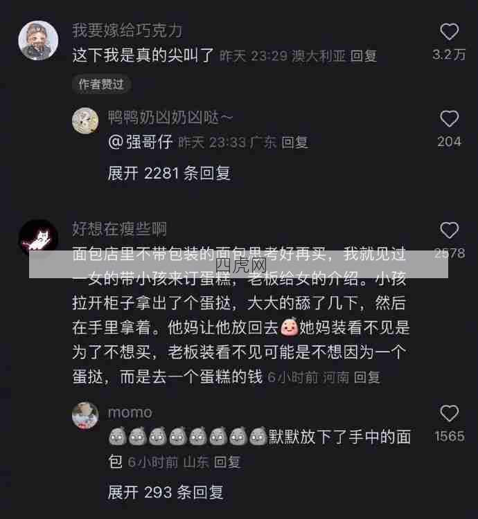478x519 pixels.
Task: Like the reply by 鸭鸭奶凶奶凶哒~
Action: click(x=449, y=118)
